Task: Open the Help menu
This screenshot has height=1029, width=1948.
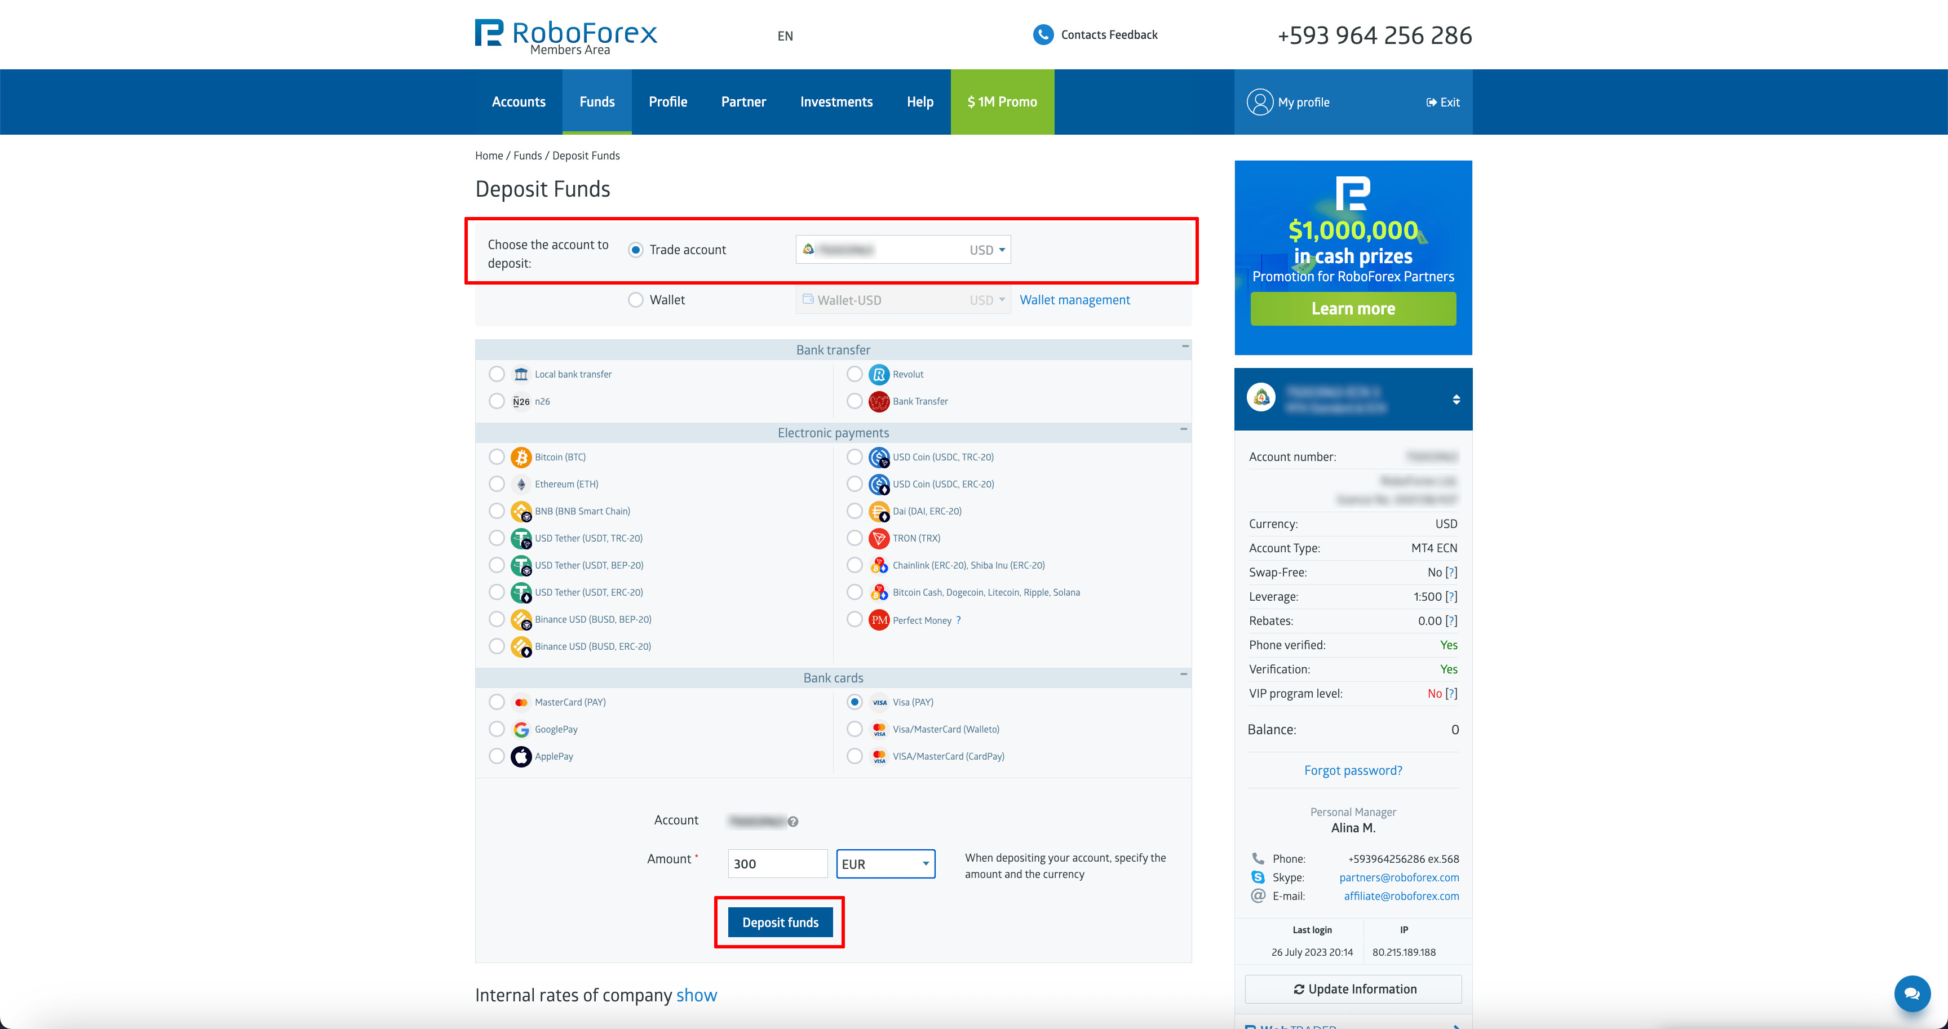Action: tap(919, 102)
